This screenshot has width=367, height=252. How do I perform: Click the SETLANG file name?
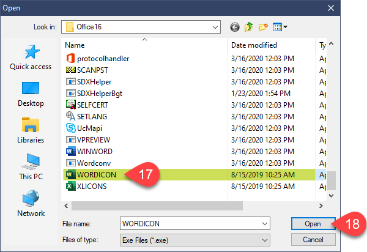pos(92,117)
